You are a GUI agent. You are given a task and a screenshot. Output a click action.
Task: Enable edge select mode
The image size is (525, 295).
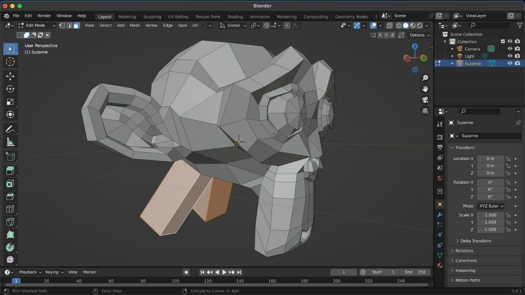[x=69, y=25]
